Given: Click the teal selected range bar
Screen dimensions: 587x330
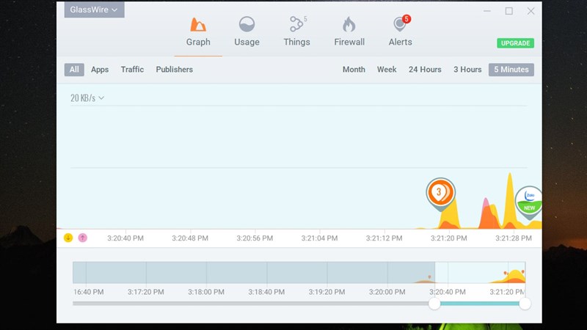Looking at the screenshot, I should (480, 304).
